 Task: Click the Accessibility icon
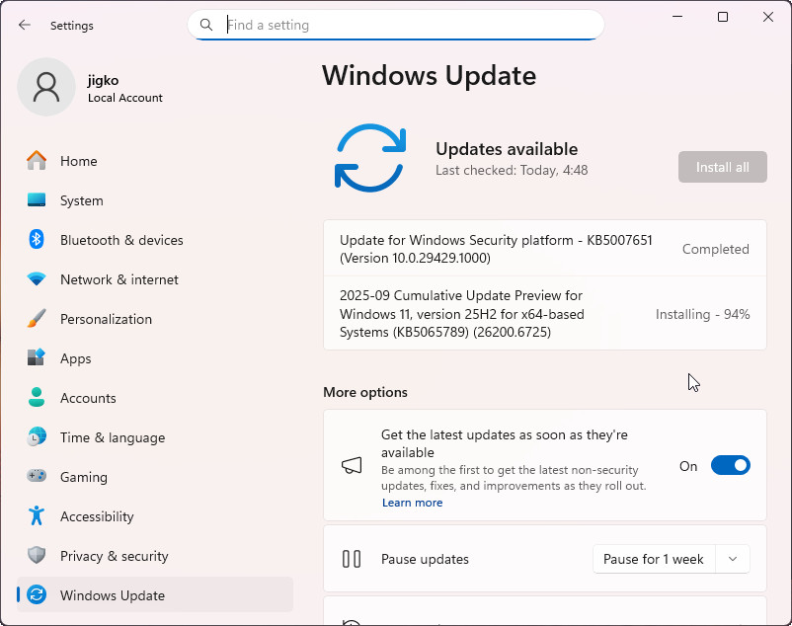(36, 516)
